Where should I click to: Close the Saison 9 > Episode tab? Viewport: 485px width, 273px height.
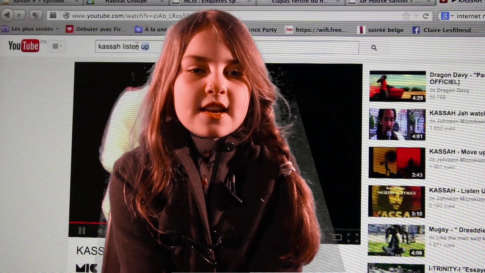(76, 2)
